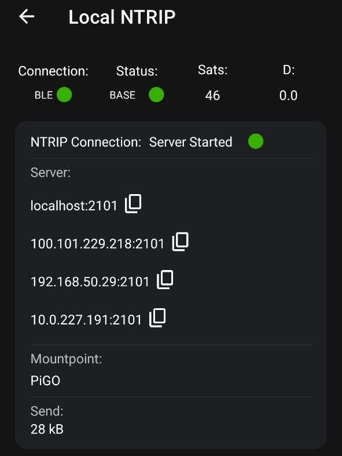The height and width of the screenshot is (456, 342).
Task: Tap the BASE status label
Action: point(122,95)
